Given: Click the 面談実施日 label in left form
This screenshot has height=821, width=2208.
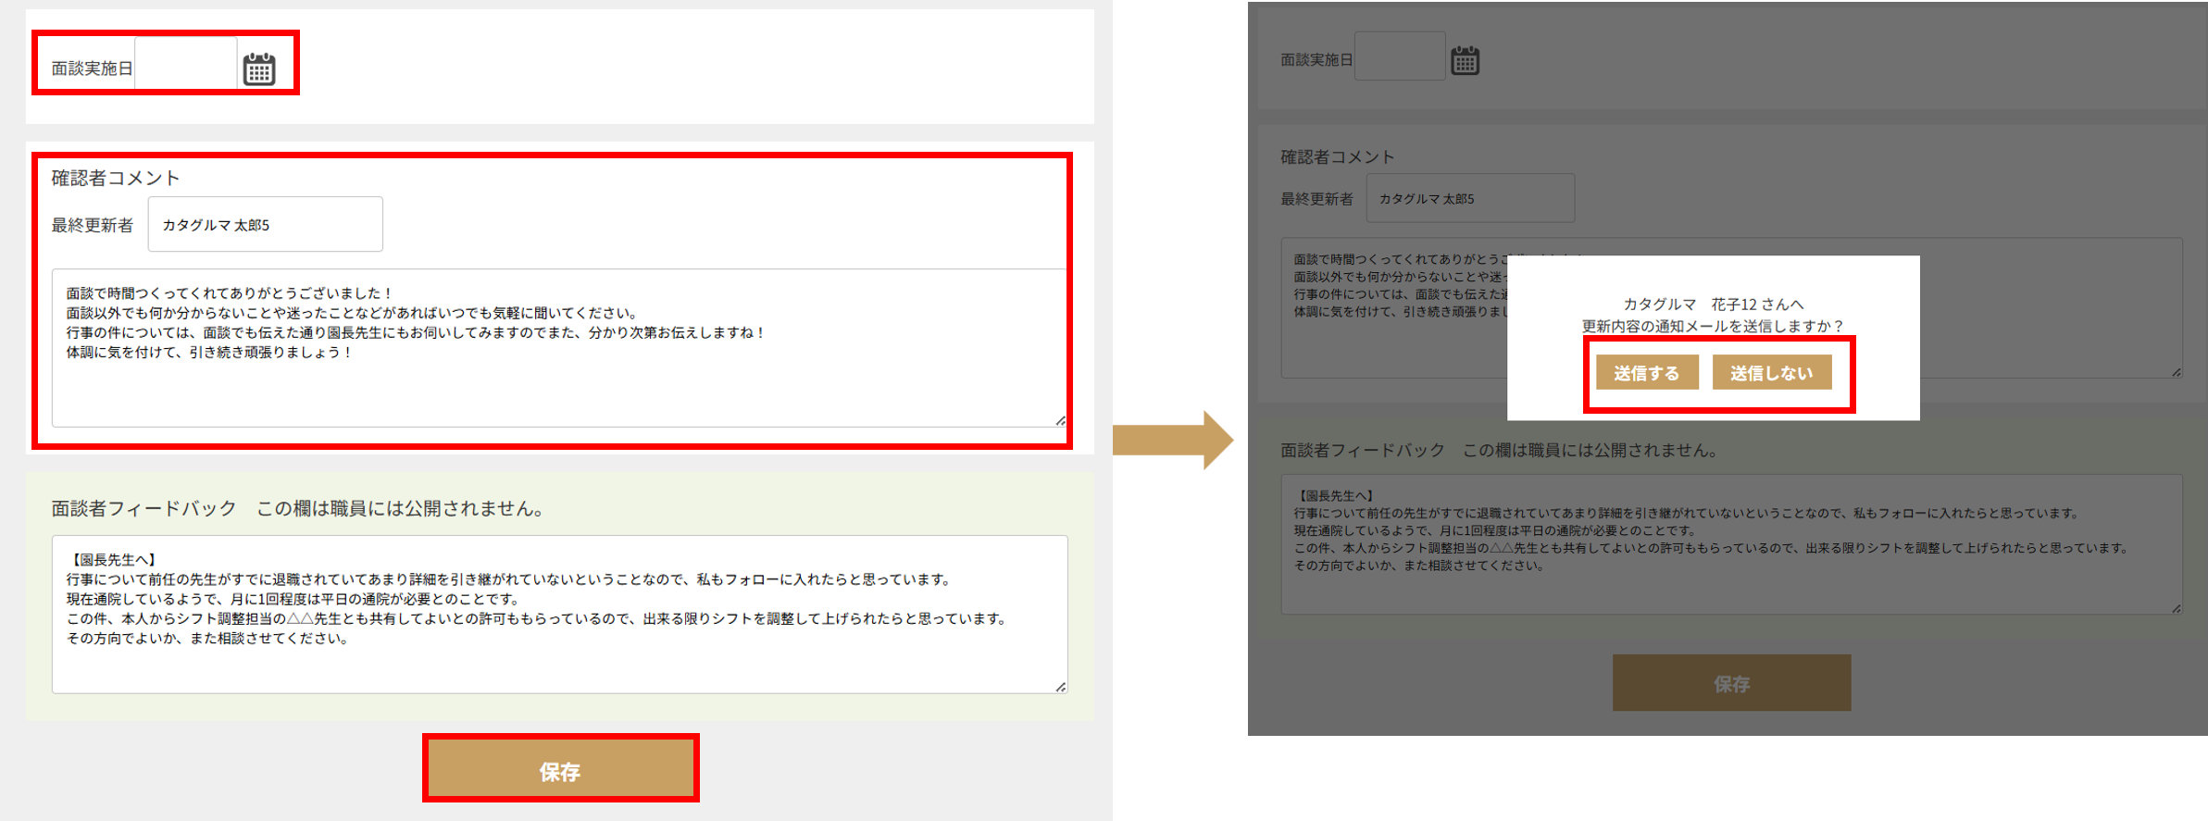Looking at the screenshot, I should click(x=92, y=68).
